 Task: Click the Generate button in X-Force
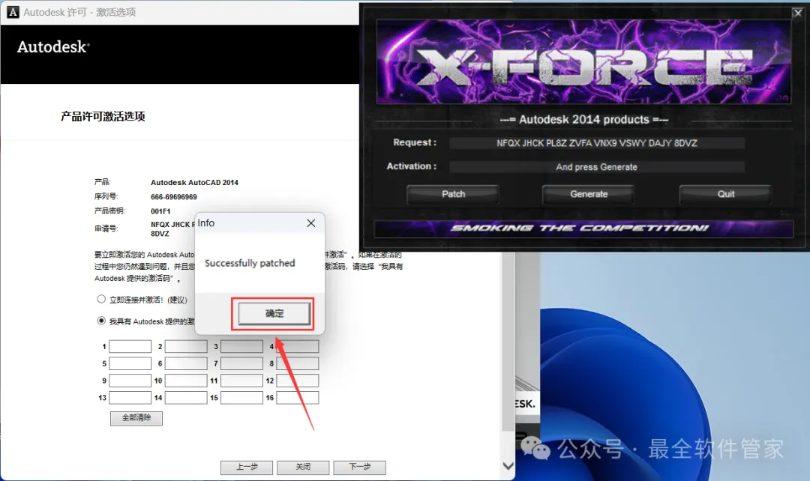(589, 194)
